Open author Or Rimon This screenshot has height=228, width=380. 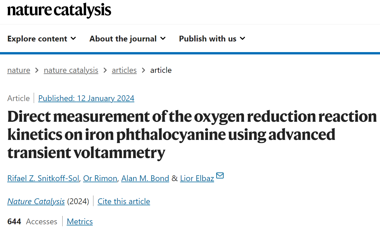pos(100,178)
